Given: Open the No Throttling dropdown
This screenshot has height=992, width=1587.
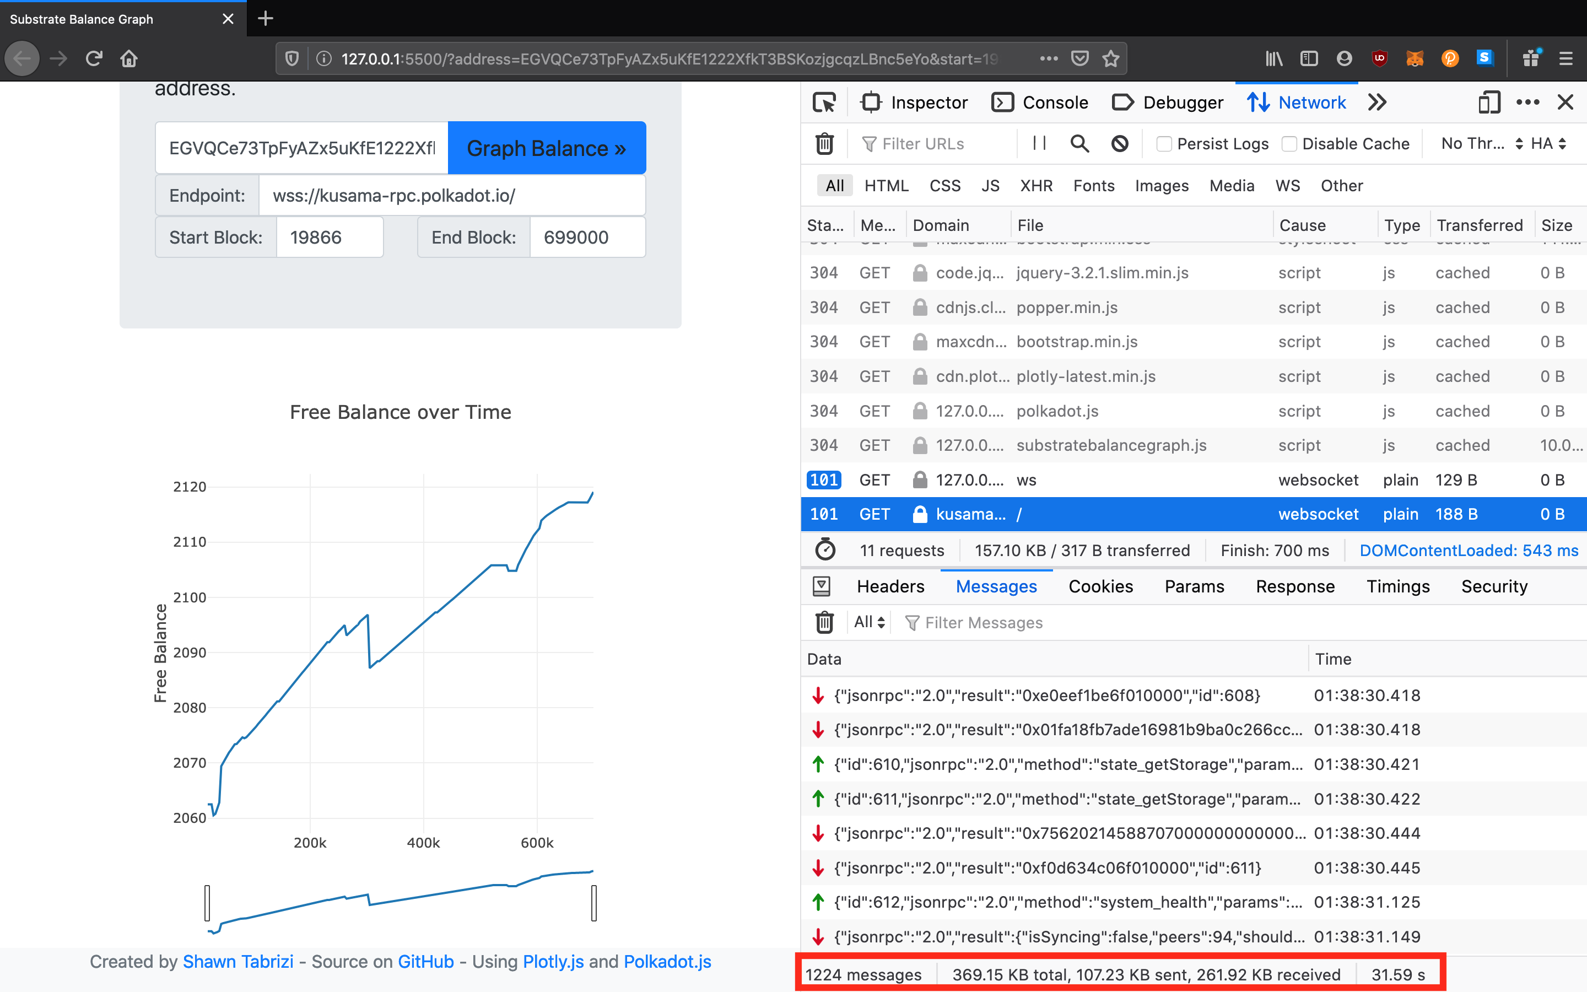Looking at the screenshot, I should (x=1481, y=144).
